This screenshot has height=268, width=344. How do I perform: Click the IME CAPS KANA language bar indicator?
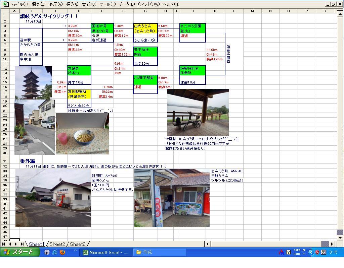tap(297, 252)
